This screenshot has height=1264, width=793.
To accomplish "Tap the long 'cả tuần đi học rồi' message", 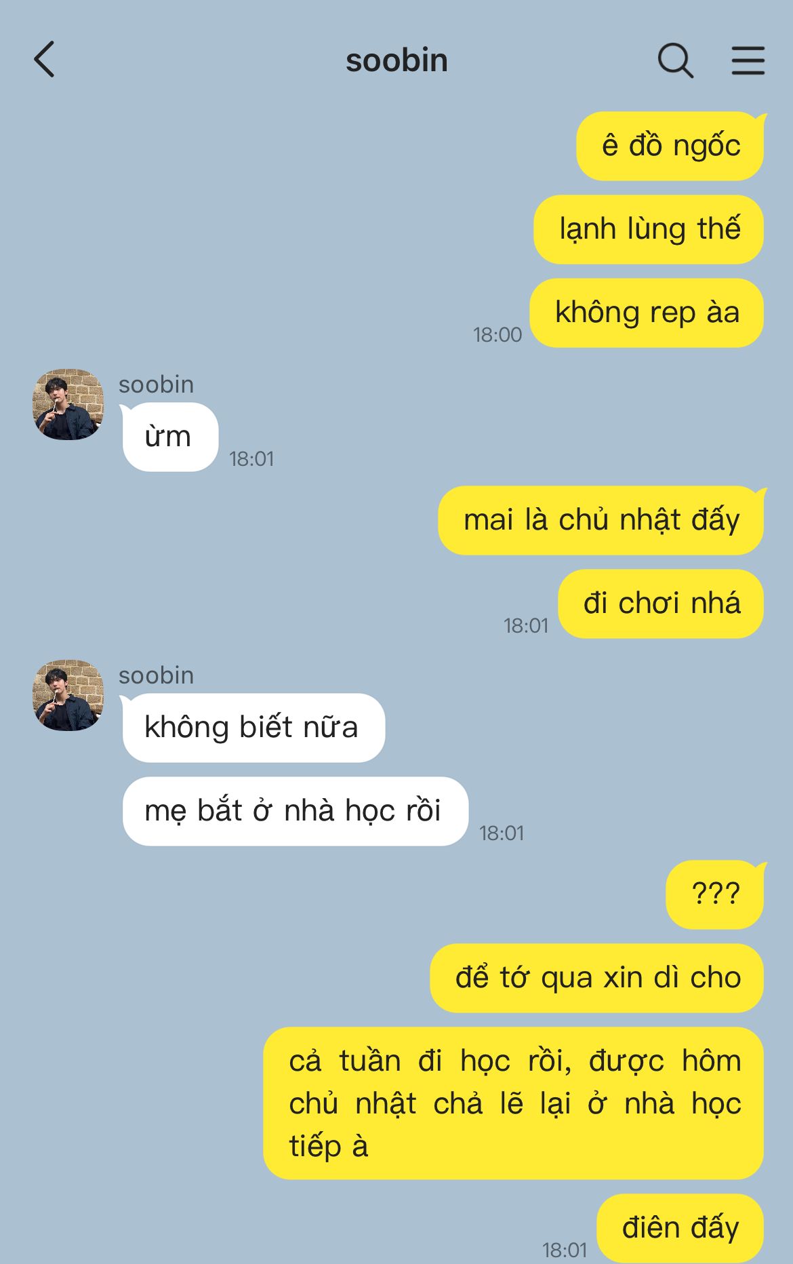I will [x=514, y=1103].
